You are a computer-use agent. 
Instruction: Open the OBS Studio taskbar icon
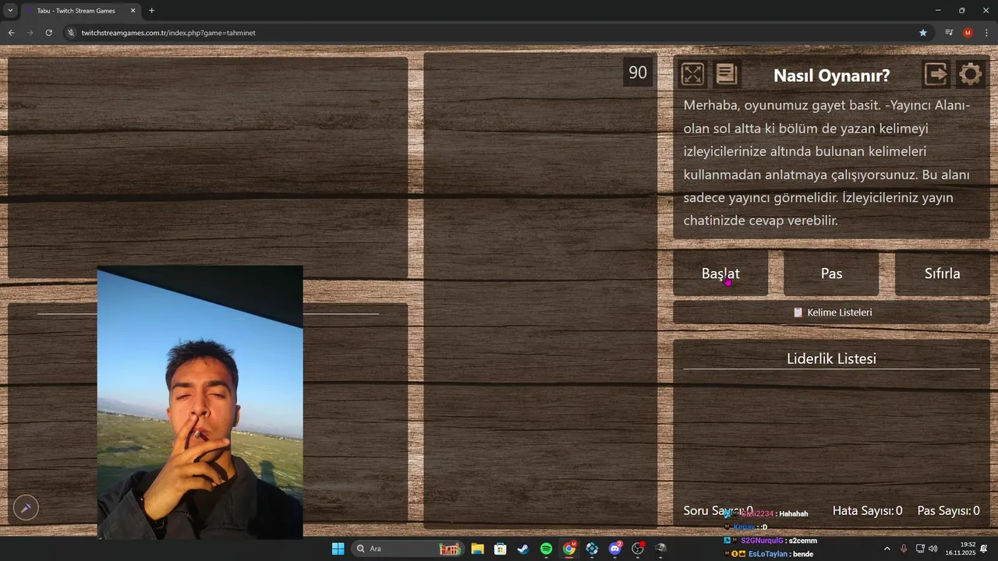(x=639, y=549)
